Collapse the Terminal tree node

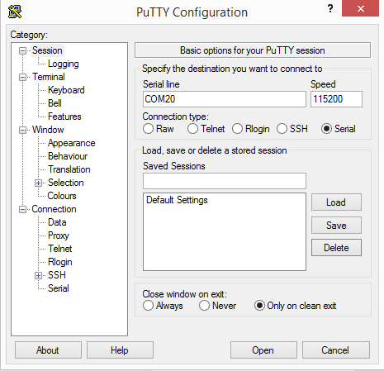point(22,77)
